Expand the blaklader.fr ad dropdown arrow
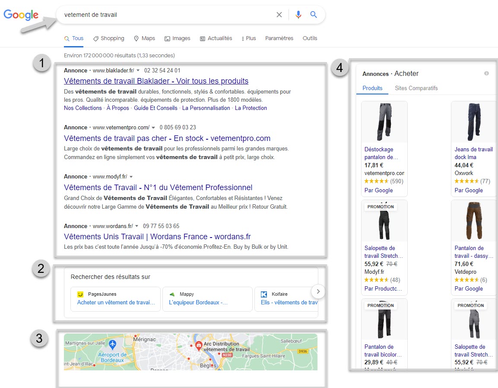The width and height of the screenshot is (498, 388). click(138, 70)
